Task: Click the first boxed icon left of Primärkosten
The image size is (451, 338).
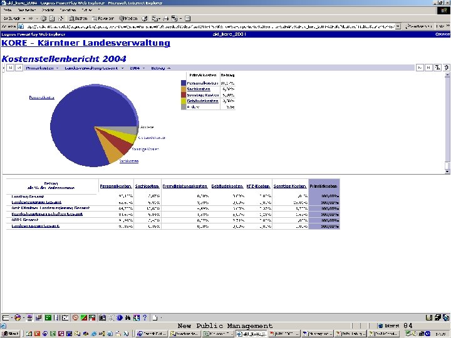Action: click(x=11, y=68)
